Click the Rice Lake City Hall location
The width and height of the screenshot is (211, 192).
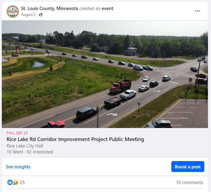coord(25,146)
